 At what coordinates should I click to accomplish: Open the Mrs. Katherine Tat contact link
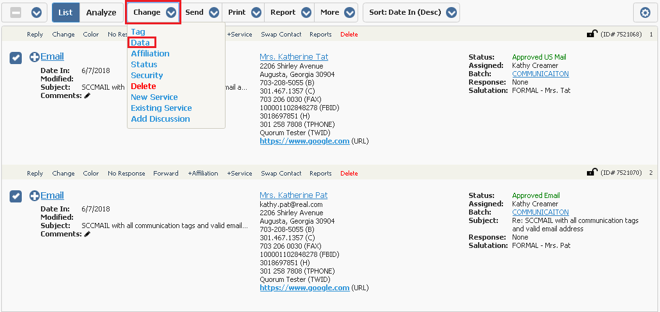294,57
